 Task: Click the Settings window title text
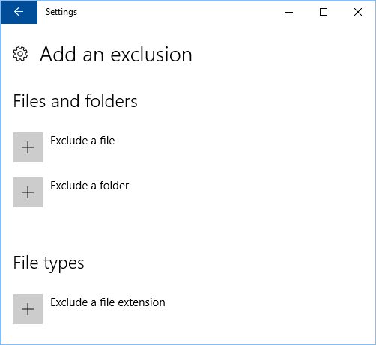pyautogui.click(x=61, y=12)
